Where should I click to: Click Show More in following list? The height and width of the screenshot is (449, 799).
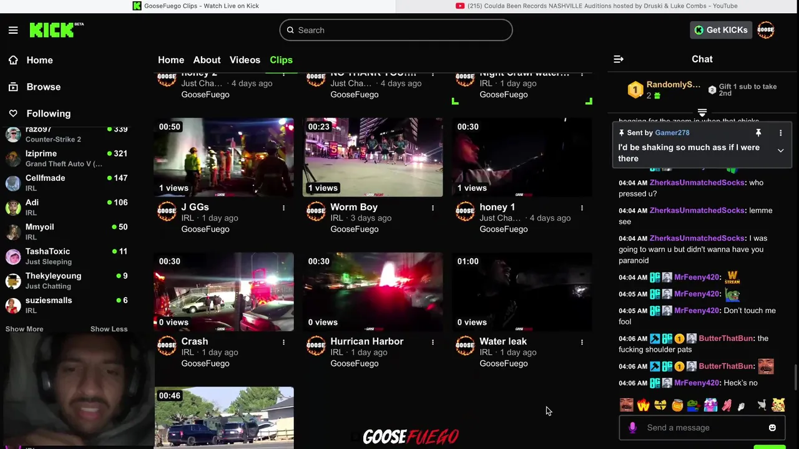[24, 329]
